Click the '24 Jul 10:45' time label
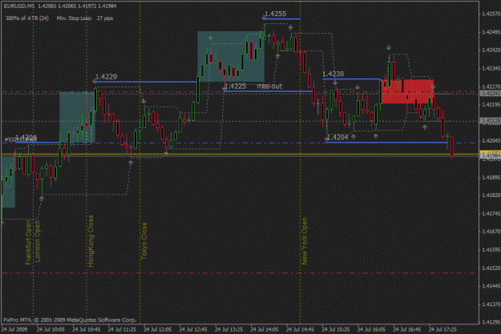Screen dimensions: 501x334 (87, 329)
